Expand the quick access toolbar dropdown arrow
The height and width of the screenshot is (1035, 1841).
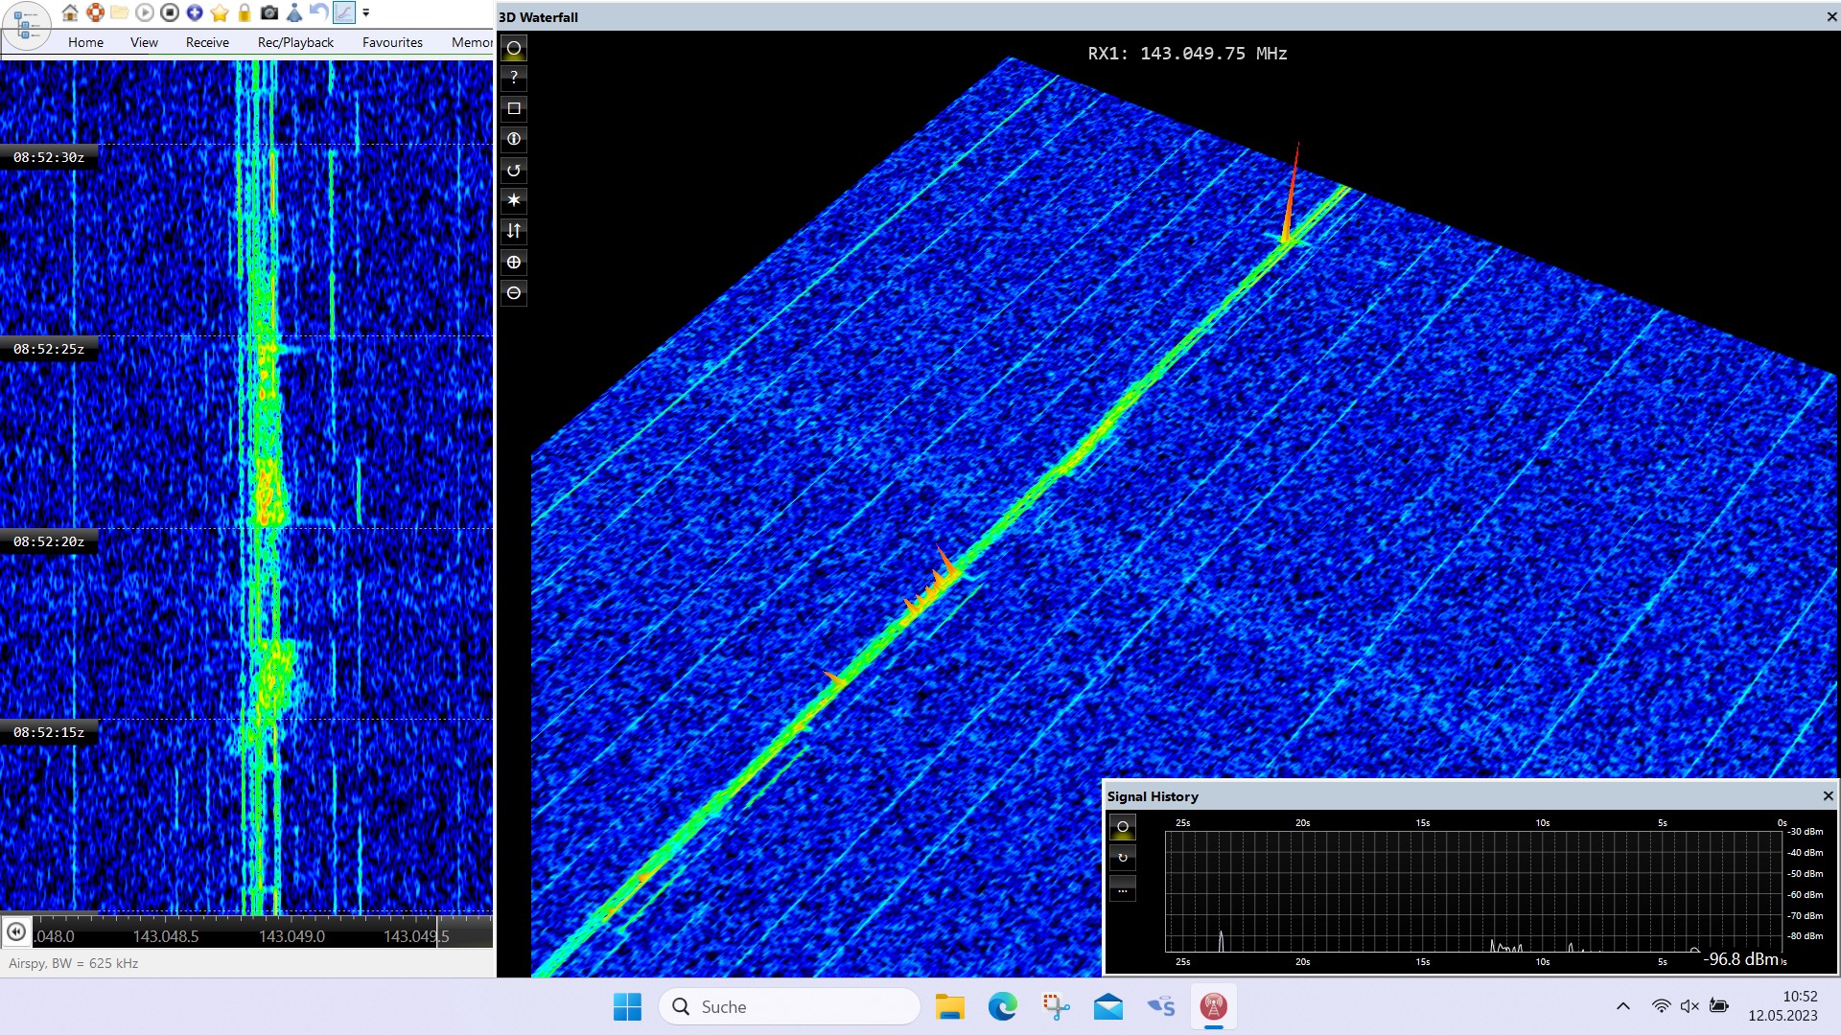pos(366,12)
